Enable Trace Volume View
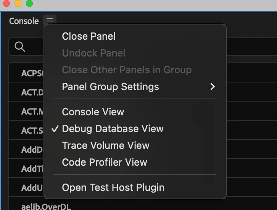The image size is (277, 210). [x=105, y=145]
